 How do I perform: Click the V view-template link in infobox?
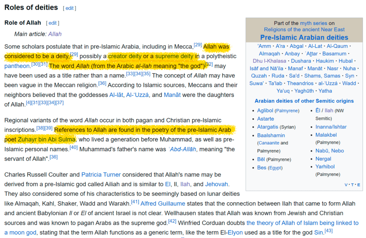pos(346,185)
